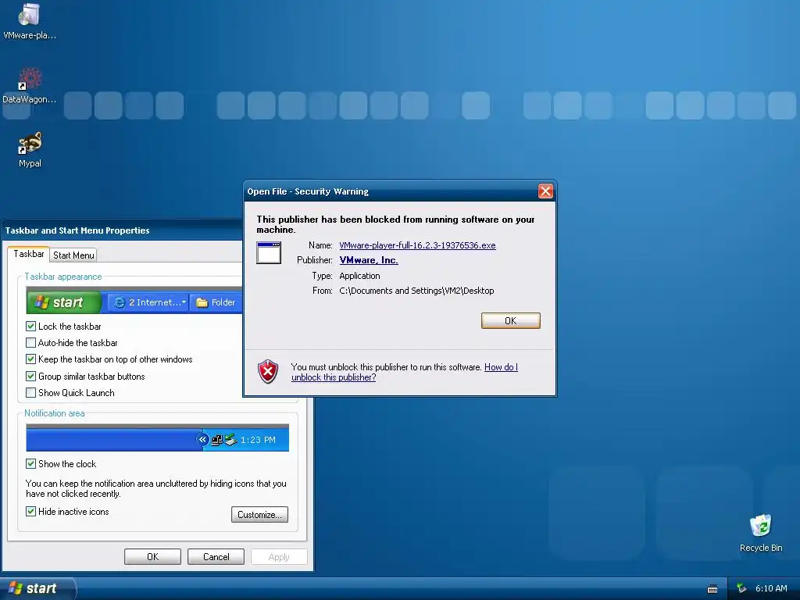Open How do I unblock this publisher link
The height and width of the screenshot is (600, 800).
pos(405,372)
